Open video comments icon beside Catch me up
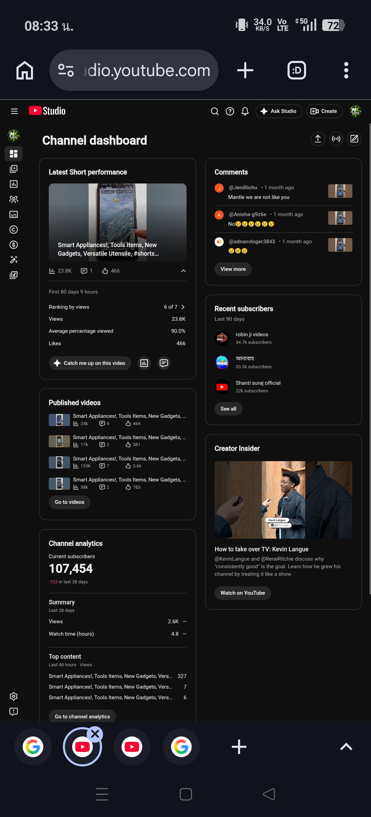371x817 pixels. [164, 363]
